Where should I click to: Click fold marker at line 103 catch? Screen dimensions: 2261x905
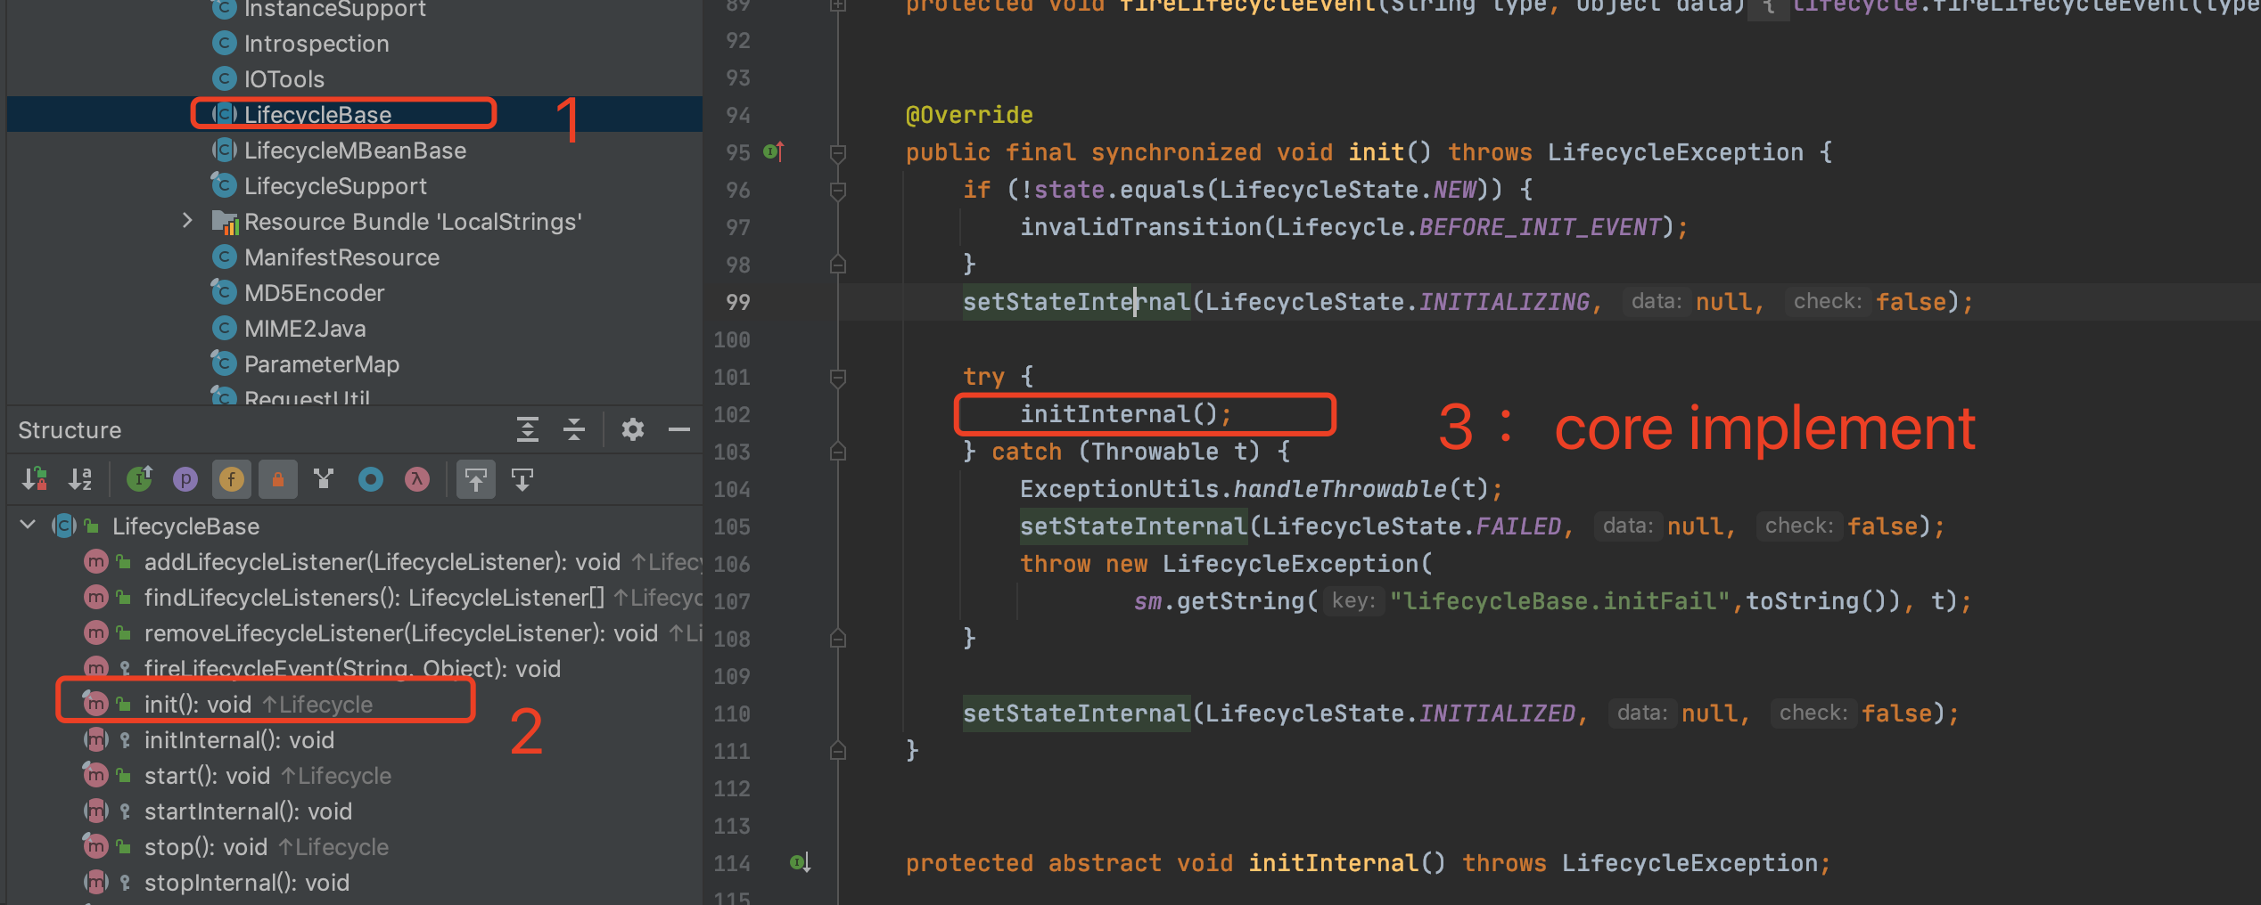837,452
